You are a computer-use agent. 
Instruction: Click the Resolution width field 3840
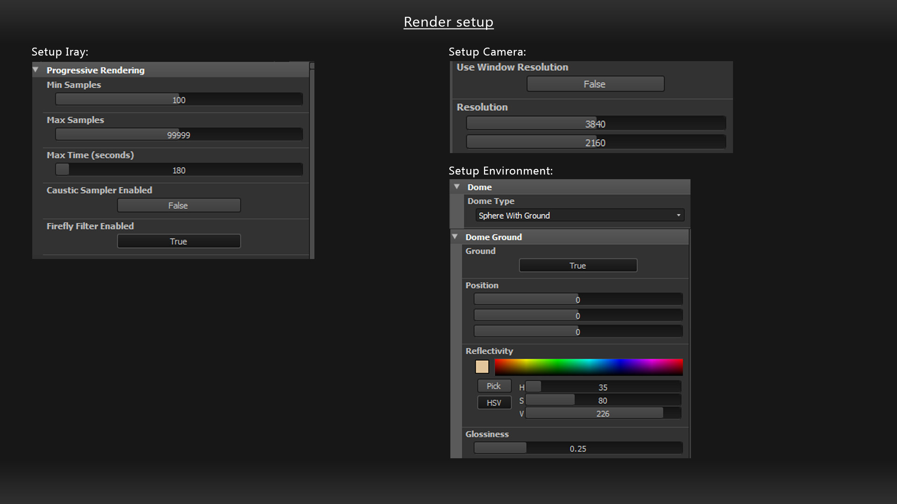coord(596,124)
